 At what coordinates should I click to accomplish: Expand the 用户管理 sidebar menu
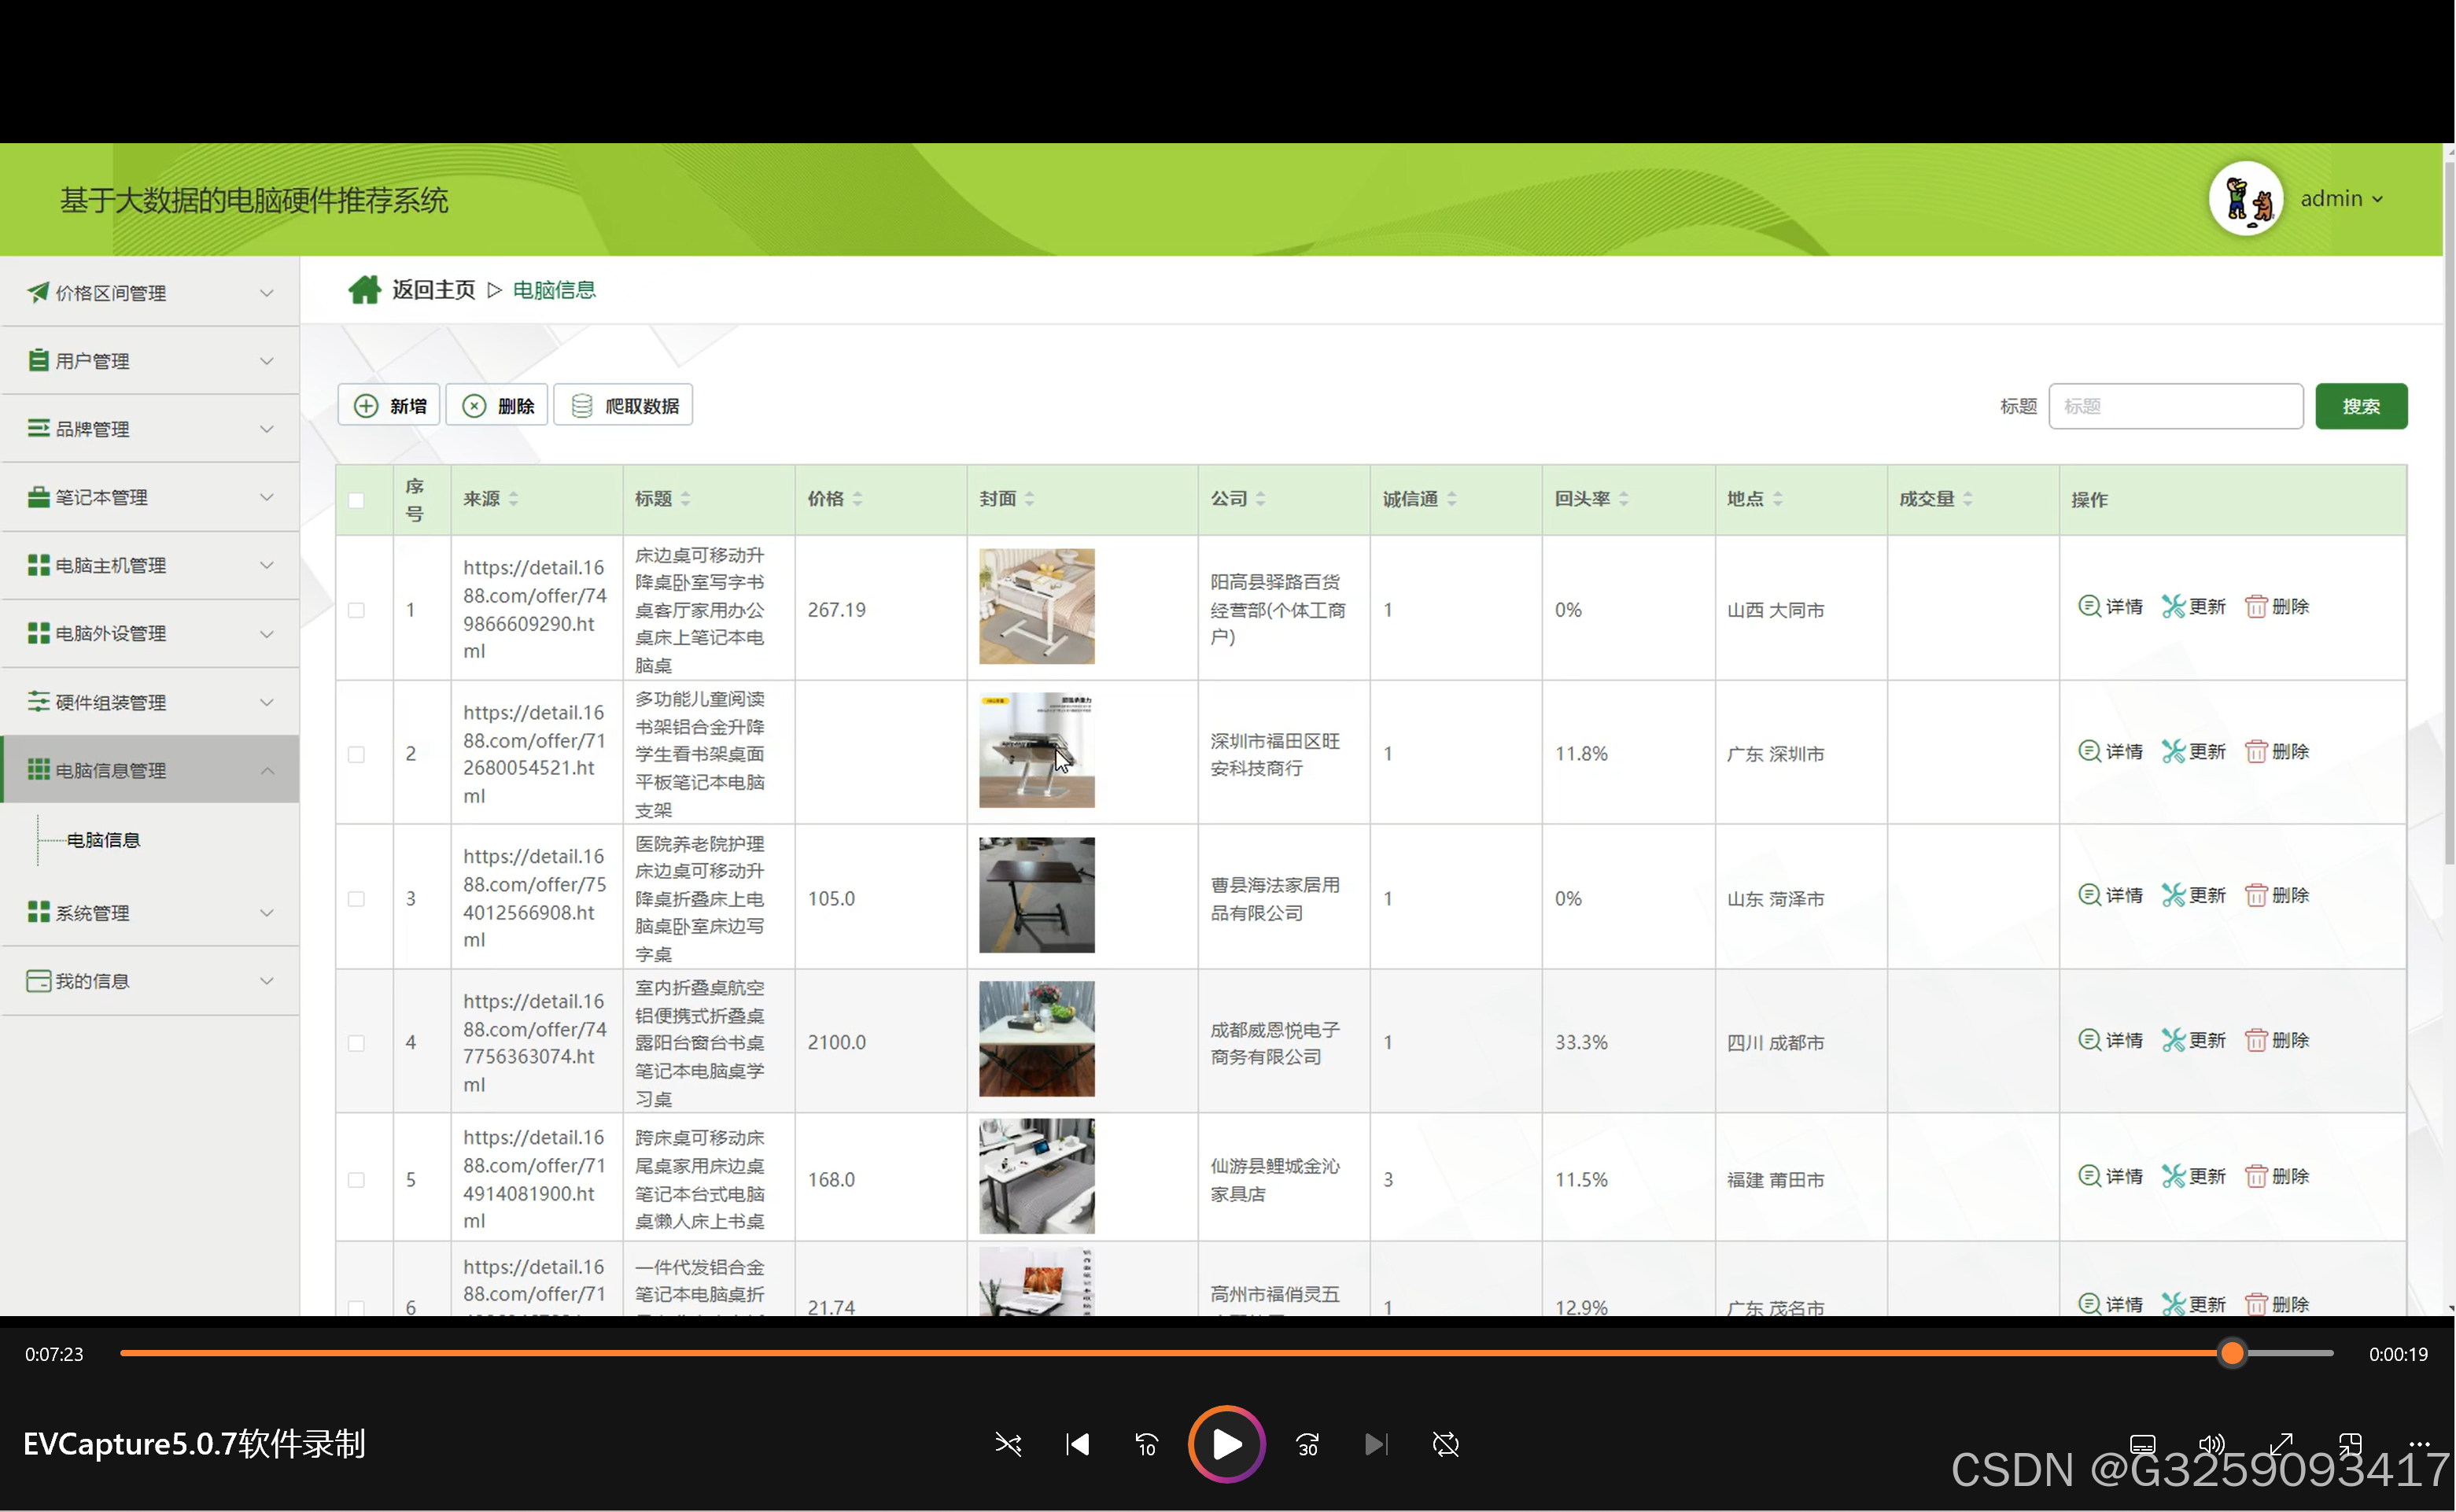(x=150, y=361)
